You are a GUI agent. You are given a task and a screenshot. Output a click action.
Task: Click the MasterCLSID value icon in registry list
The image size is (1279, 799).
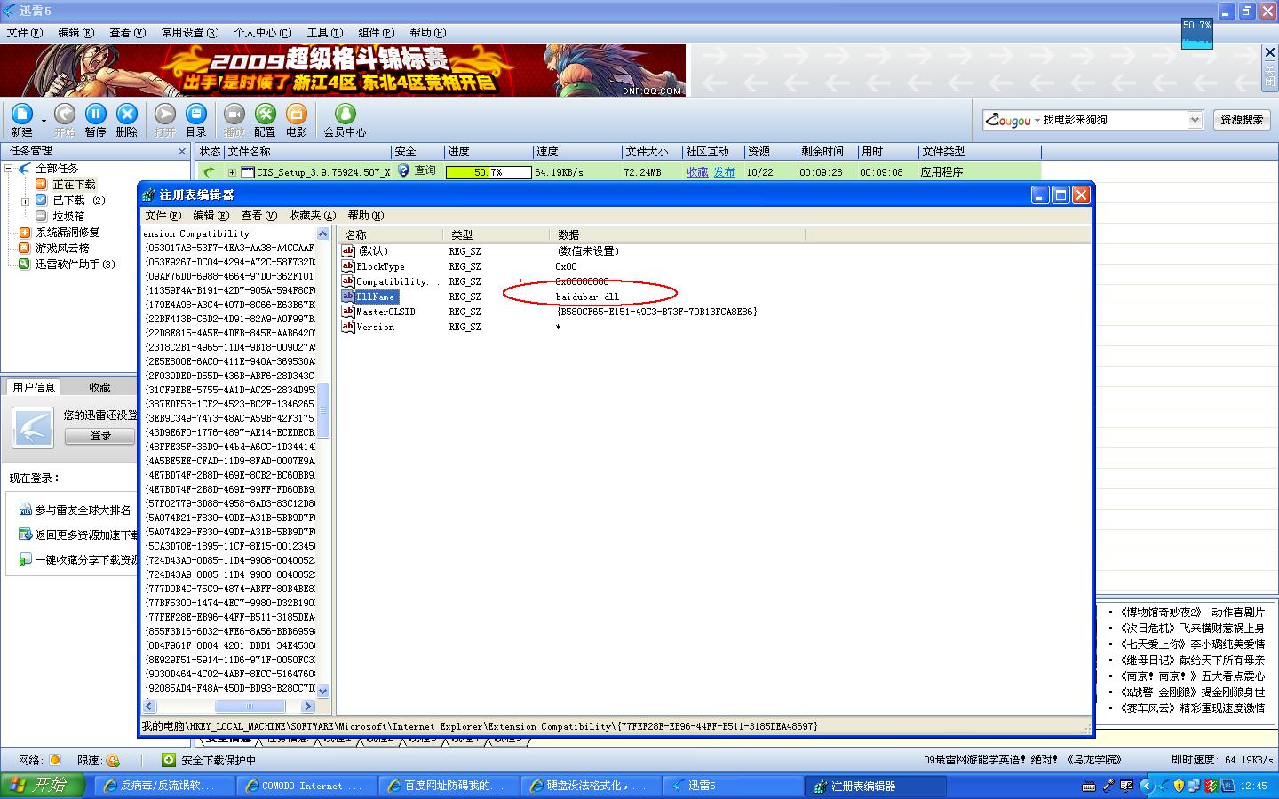(x=348, y=312)
